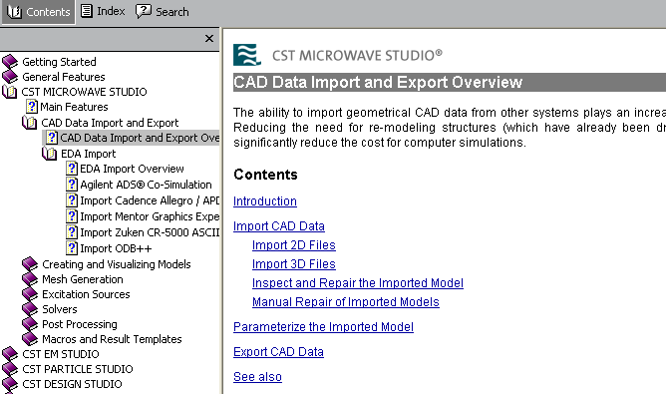Open the Export CAD Data link
The width and height of the screenshot is (666, 394).
[278, 352]
